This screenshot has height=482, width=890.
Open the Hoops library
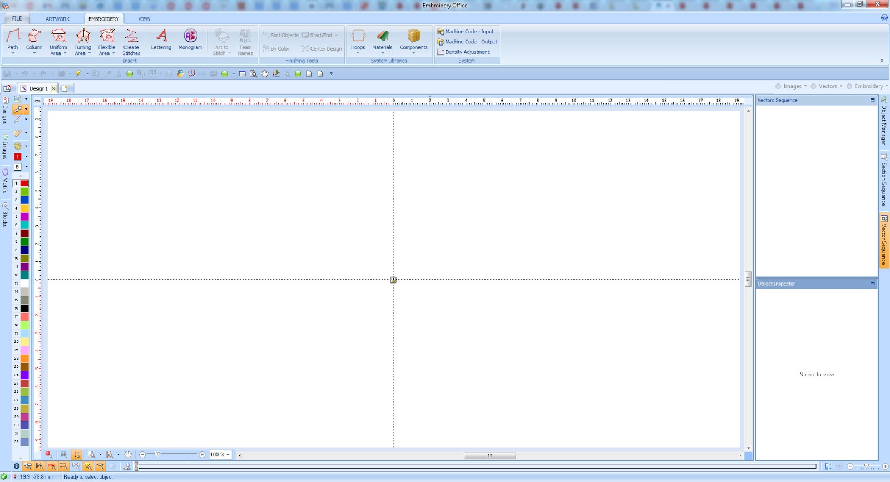point(358,41)
